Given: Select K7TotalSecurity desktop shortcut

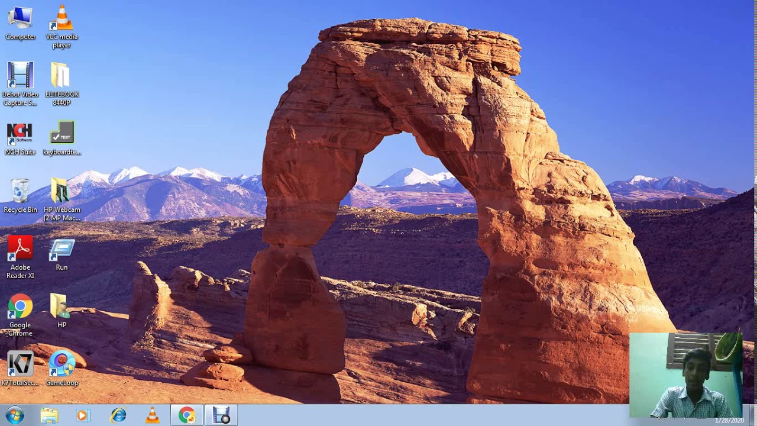Looking at the screenshot, I should coord(20,369).
